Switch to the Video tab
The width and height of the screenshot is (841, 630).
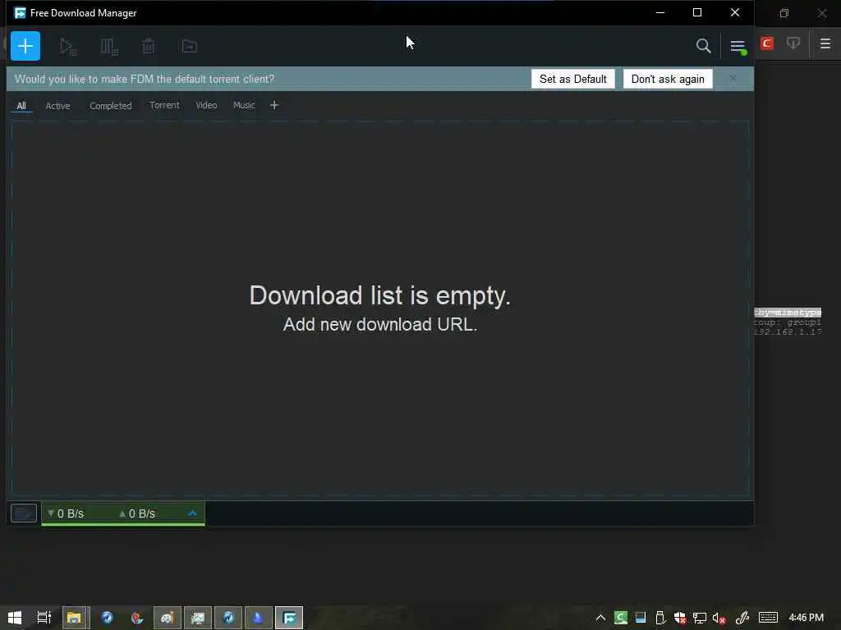click(206, 105)
